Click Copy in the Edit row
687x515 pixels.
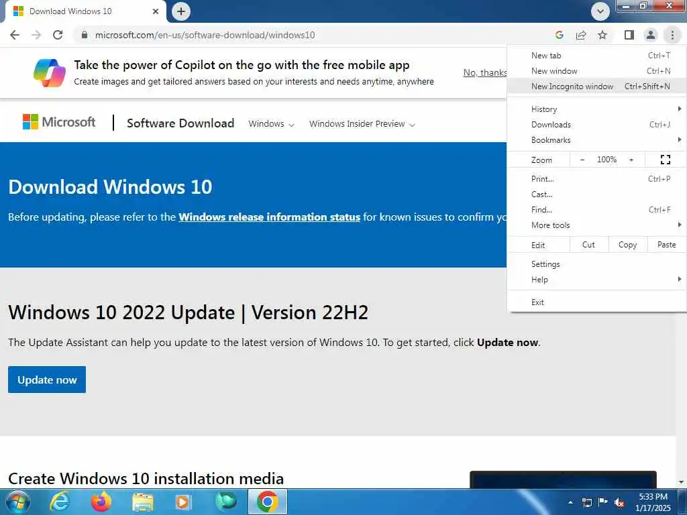628,245
